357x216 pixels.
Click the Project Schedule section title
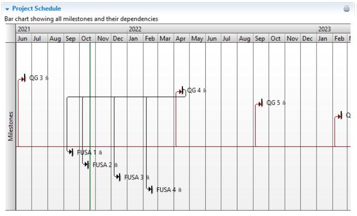[37, 9]
